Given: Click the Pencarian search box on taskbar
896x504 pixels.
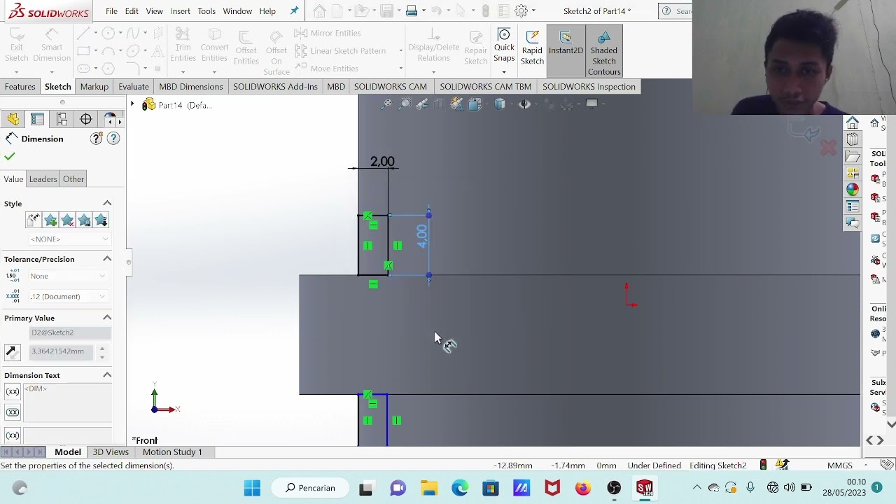Looking at the screenshot, I should click(310, 488).
